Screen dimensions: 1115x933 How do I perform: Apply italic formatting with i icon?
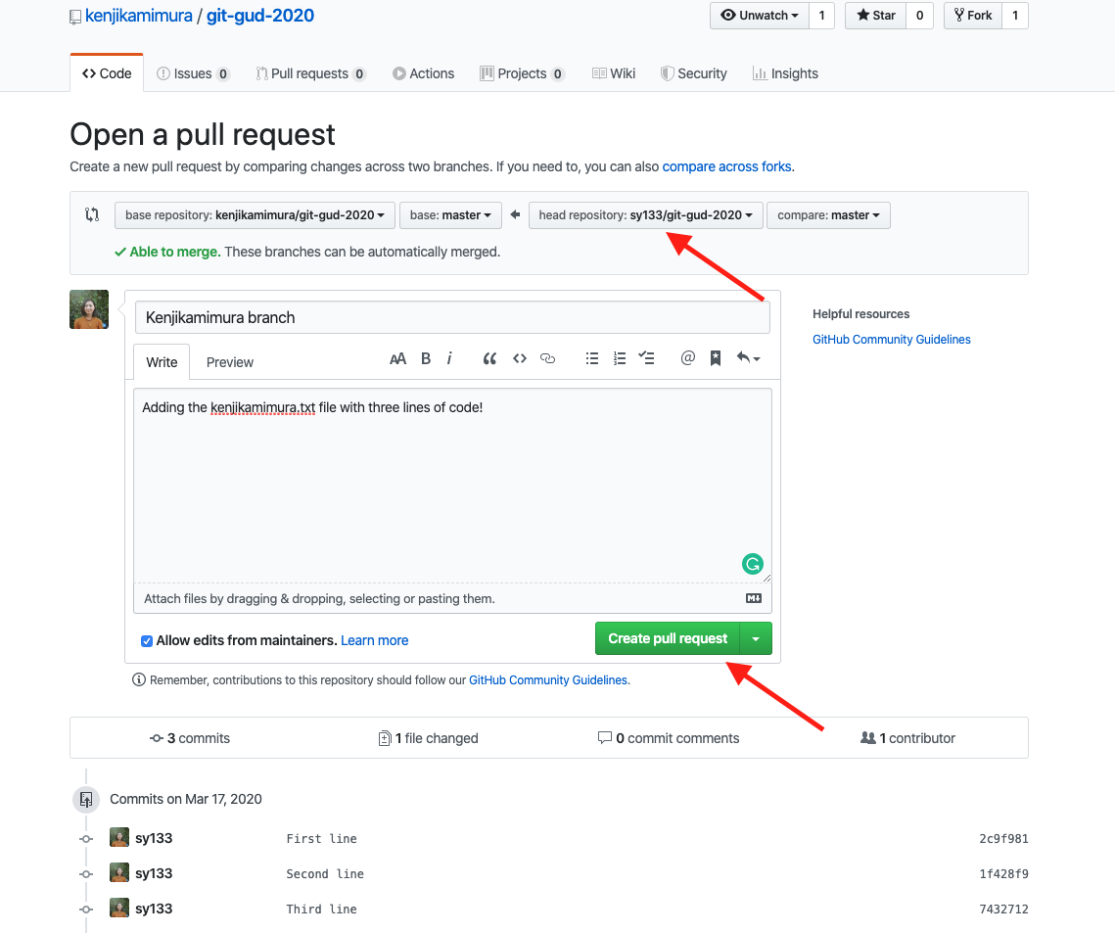[x=449, y=358]
